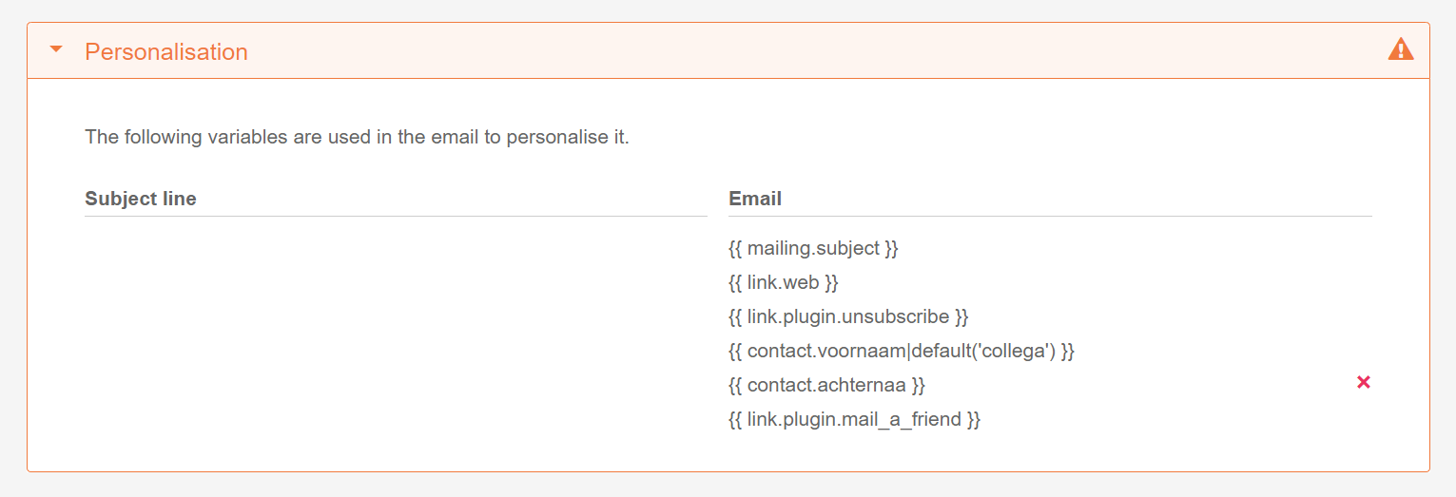Collapse the Personalisation panel using the orange triangle

[56, 50]
